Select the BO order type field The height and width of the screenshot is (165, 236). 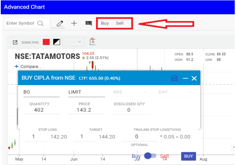pos(42,92)
